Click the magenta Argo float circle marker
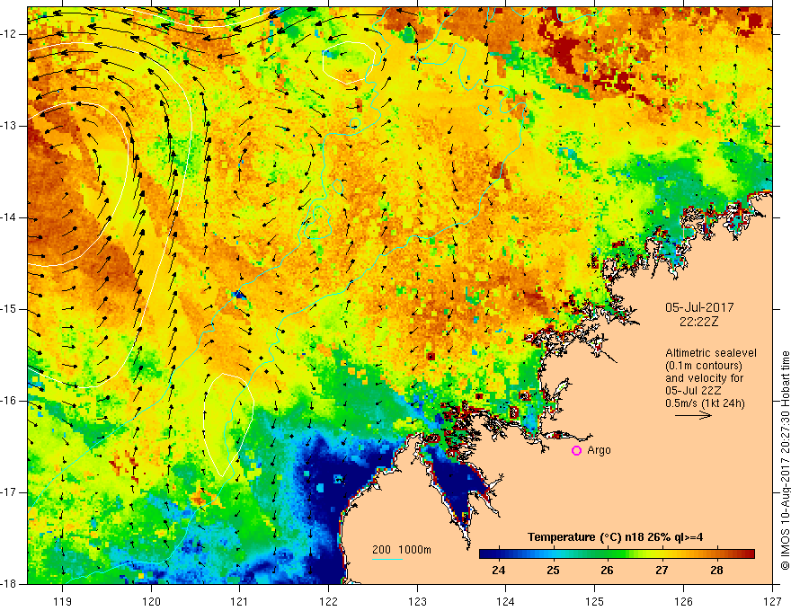Viewport: 791px width, 611px height. click(576, 450)
